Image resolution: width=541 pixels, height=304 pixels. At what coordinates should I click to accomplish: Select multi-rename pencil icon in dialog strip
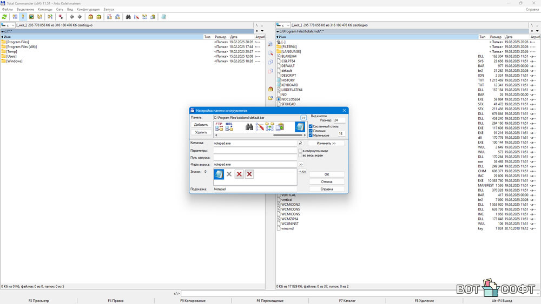[x=260, y=127]
